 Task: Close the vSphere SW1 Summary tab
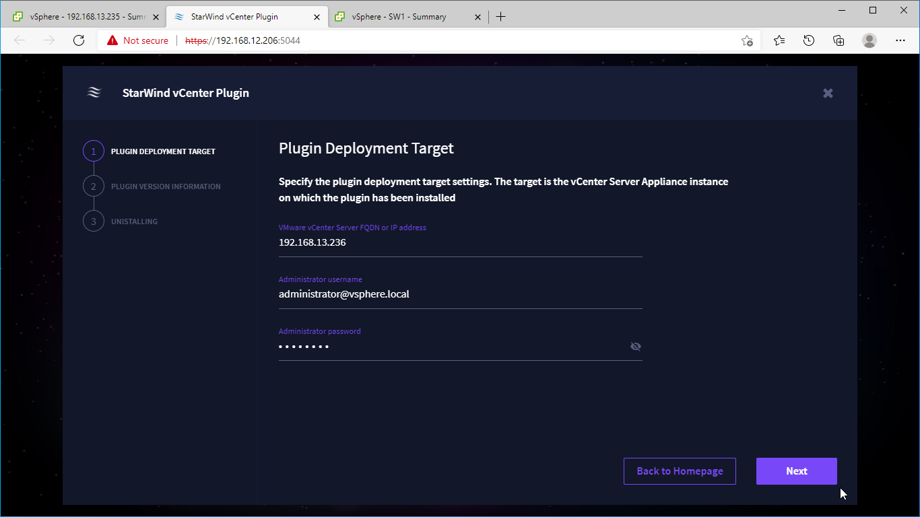(478, 17)
